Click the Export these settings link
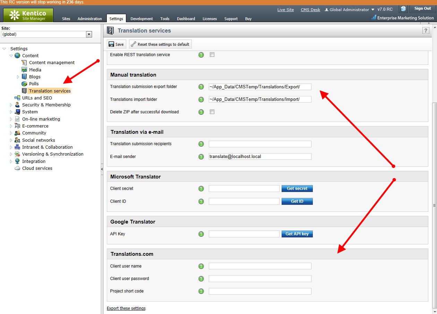 click(x=126, y=308)
